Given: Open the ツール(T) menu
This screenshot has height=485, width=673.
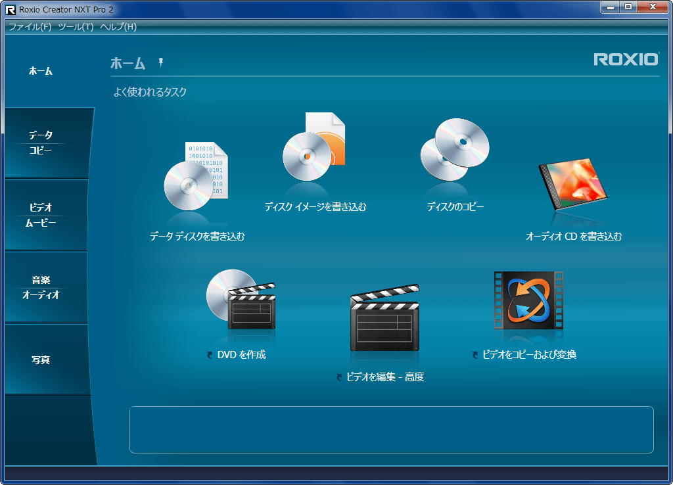Looking at the screenshot, I should coord(76,26).
